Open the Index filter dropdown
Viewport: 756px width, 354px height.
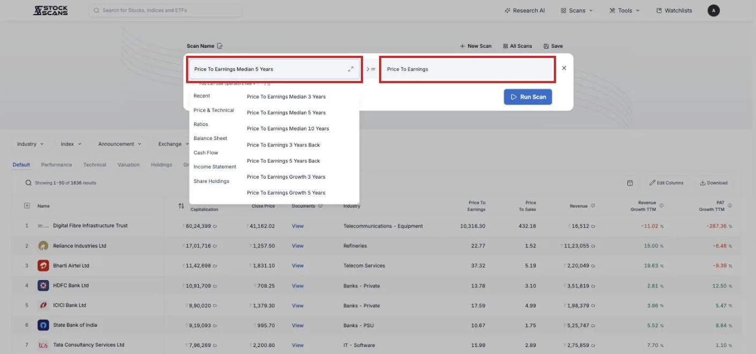point(71,144)
